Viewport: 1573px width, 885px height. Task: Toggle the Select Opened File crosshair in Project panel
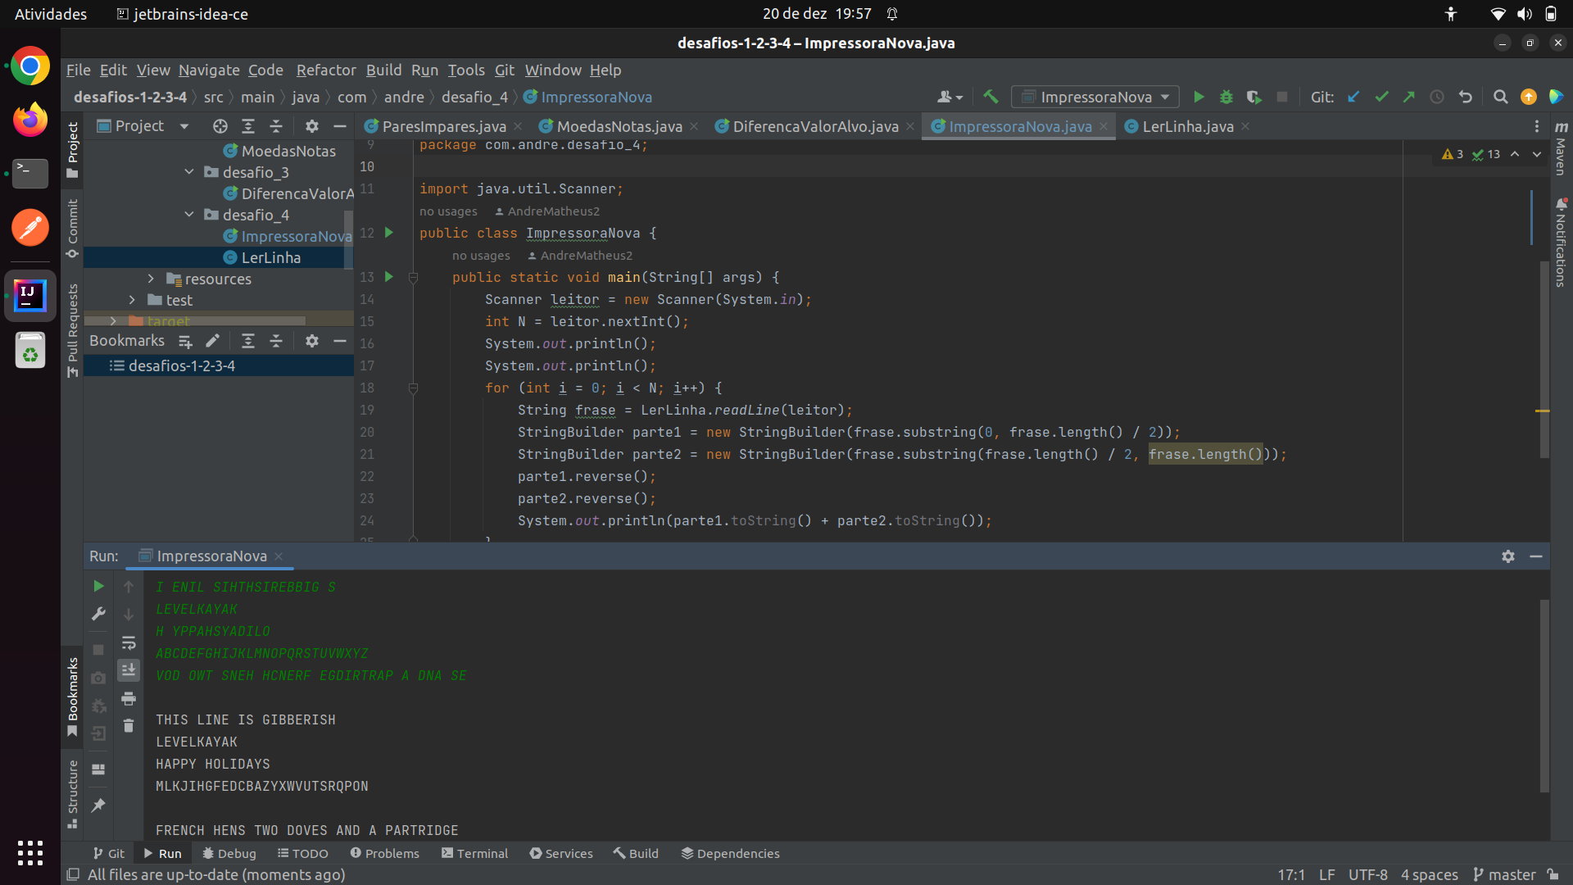(x=220, y=126)
